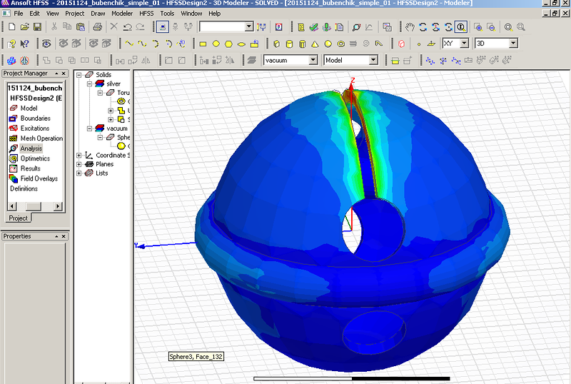Click the Draw rectangle tool
Screen dimensions: 571x384
pyautogui.click(x=203, y=44)
